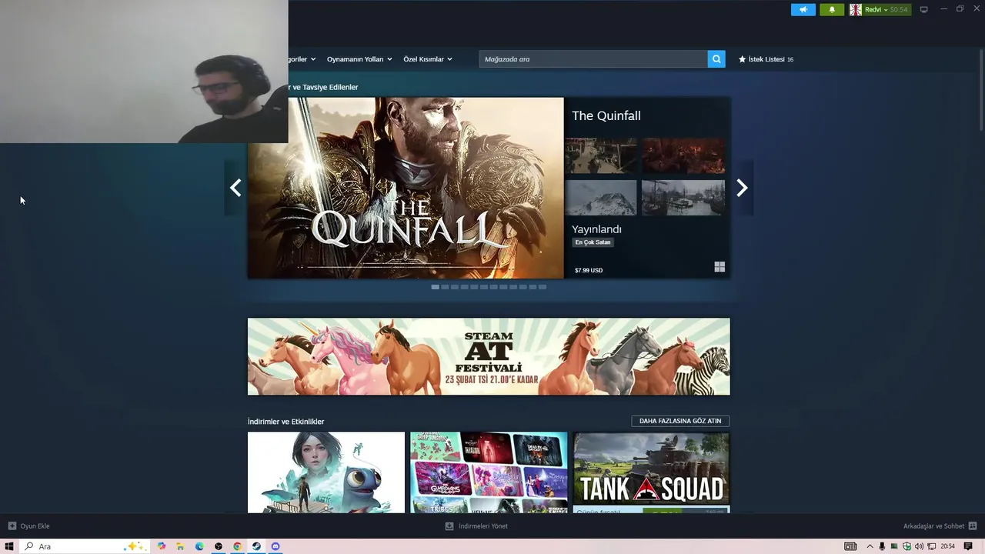
Task: Click inside the Mağazada ara search field
Action: pyautogui.click(x=593, y=59)
